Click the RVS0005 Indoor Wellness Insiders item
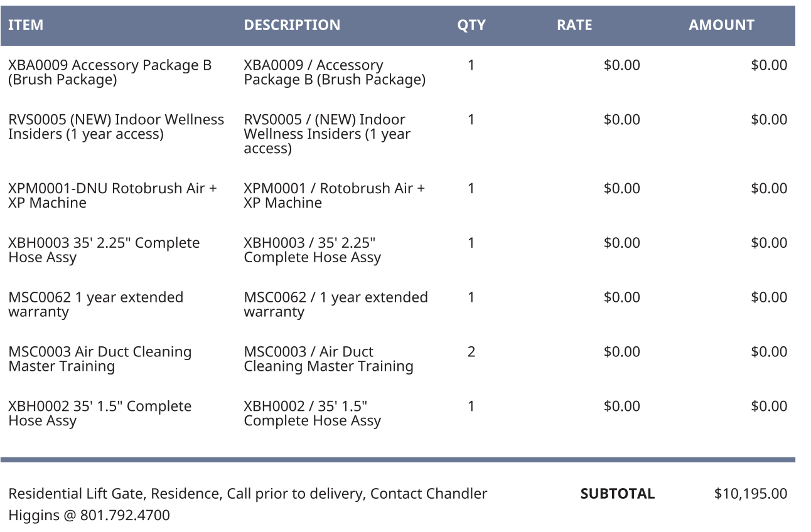Viewport: 811px width, 532px height. coord(116,127)
